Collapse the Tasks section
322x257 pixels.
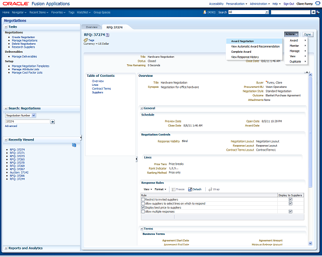[6, 27]
